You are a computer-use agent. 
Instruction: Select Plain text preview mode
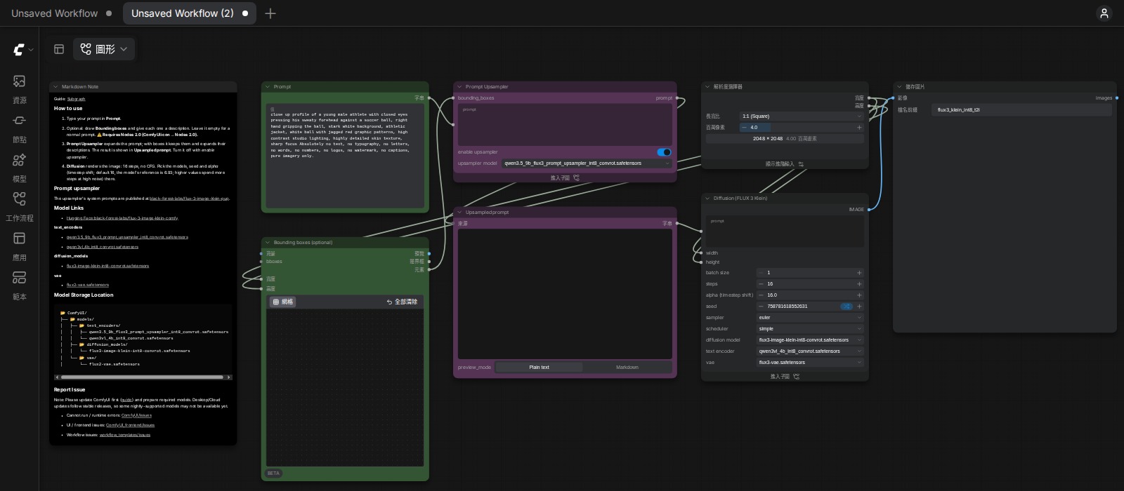539,368
